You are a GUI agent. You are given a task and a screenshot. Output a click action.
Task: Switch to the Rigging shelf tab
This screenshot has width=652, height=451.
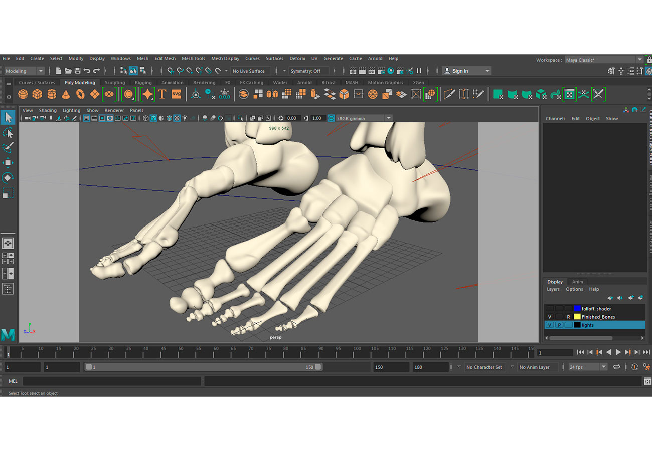click(143, 83)
